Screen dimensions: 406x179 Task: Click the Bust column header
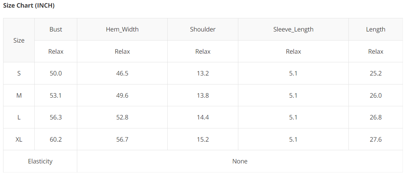[x=56, y=29]
